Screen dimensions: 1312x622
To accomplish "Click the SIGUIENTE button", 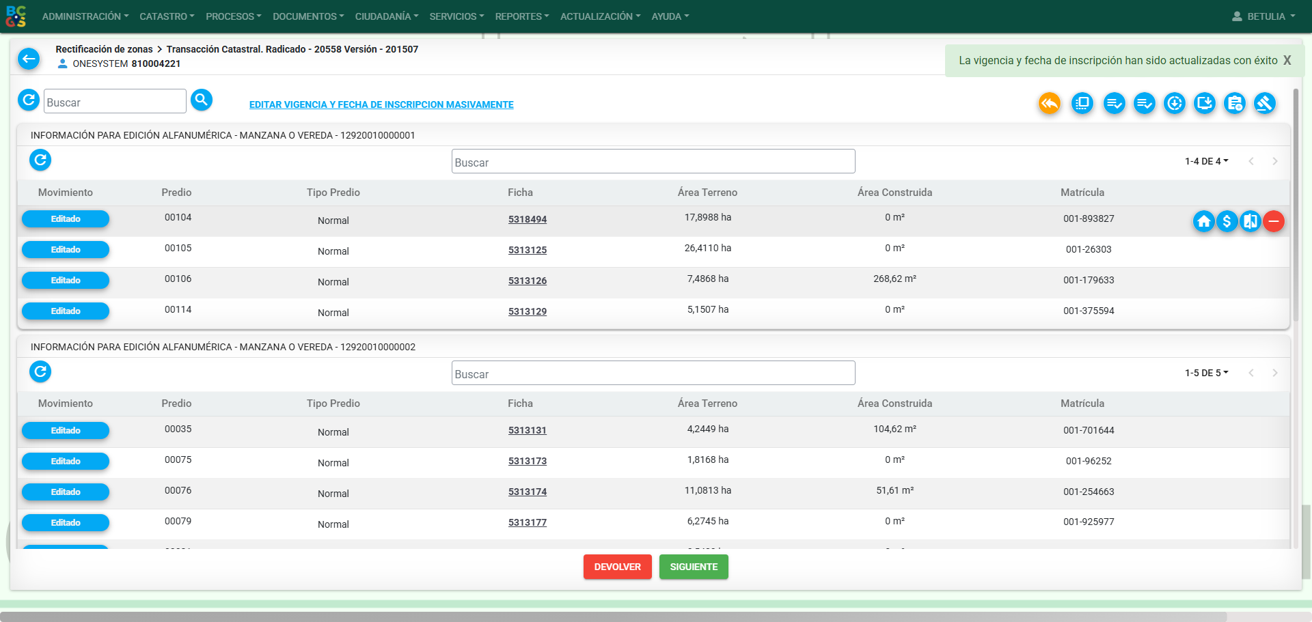I will point(694,567).
